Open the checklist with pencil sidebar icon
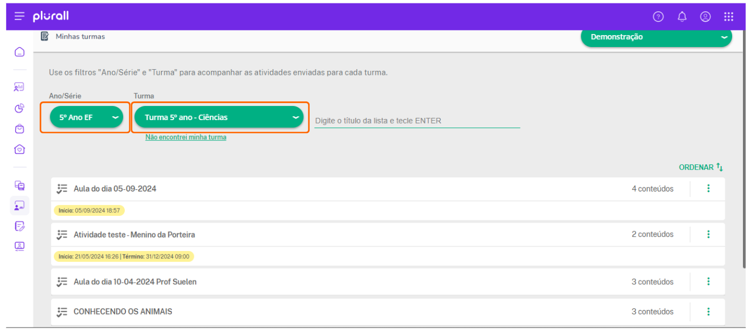This screenshot has width=752, height=336. coord(19,226)
